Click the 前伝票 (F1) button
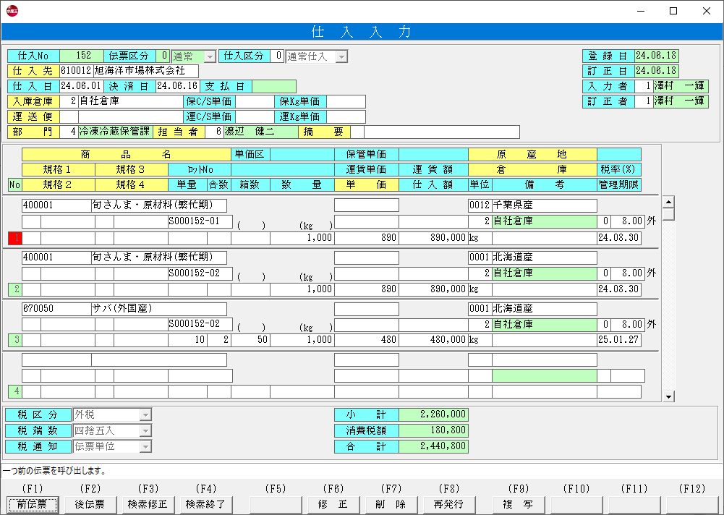 coord(32,504)
